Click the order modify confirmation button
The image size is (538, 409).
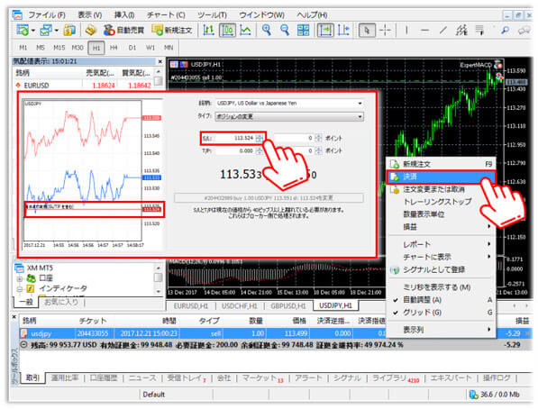pos(269,198)
